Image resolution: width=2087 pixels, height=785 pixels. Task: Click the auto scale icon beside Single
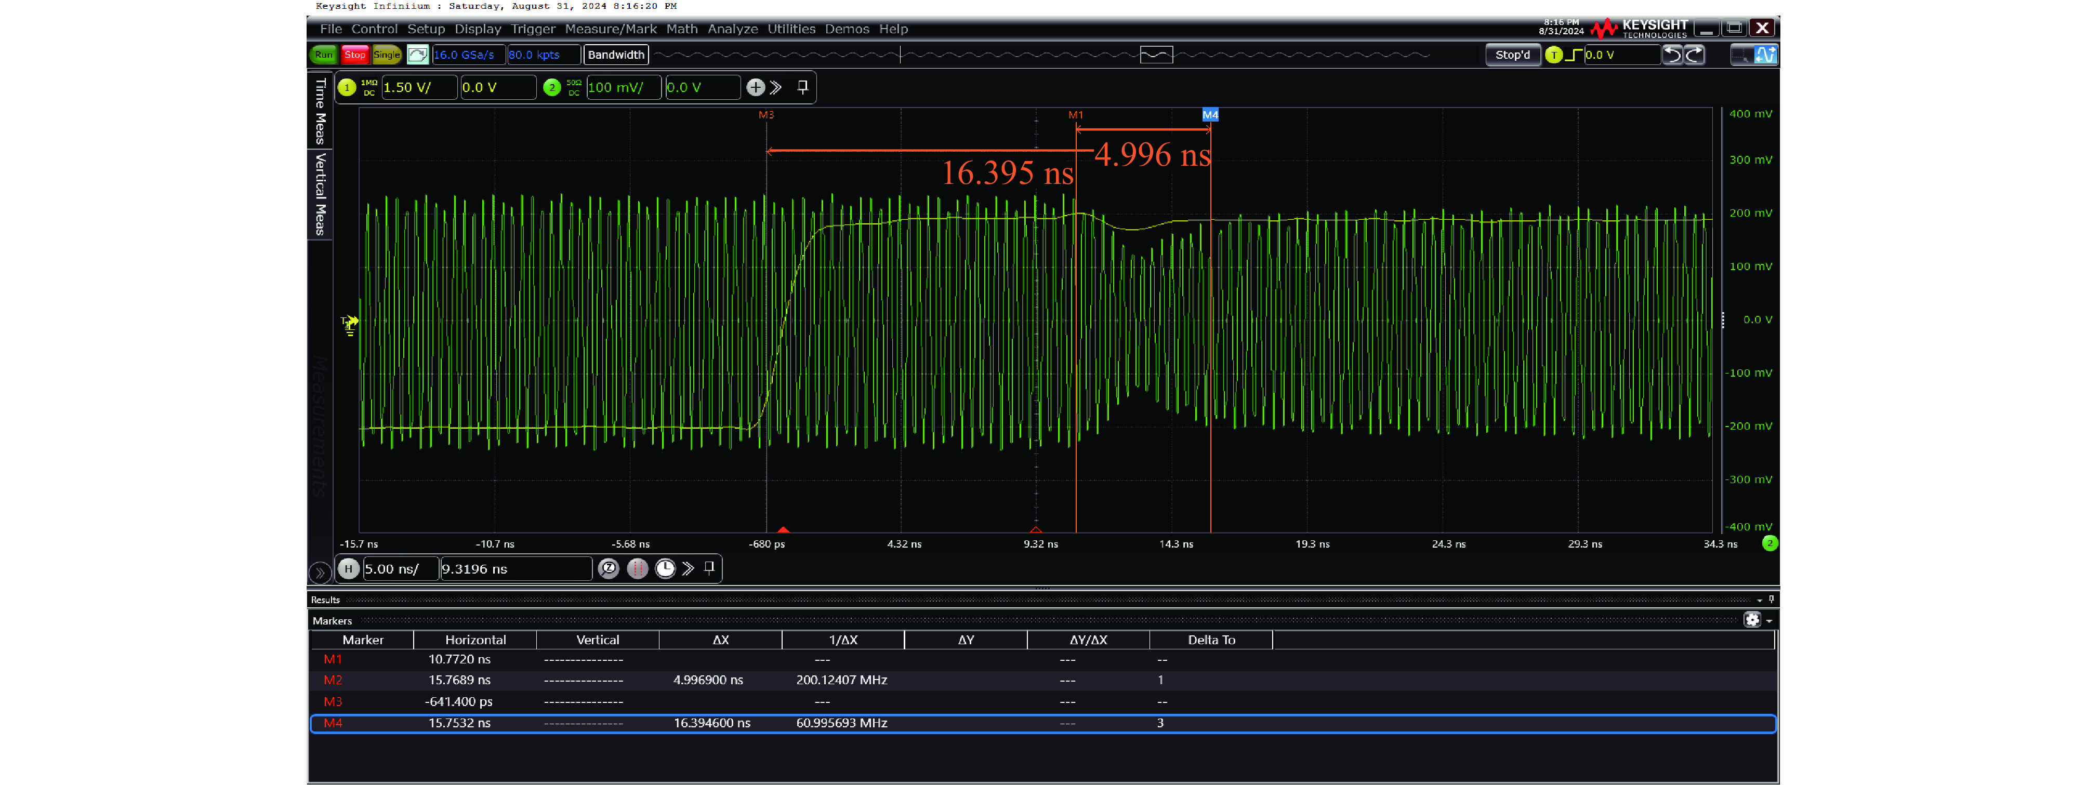pos(417,55)
